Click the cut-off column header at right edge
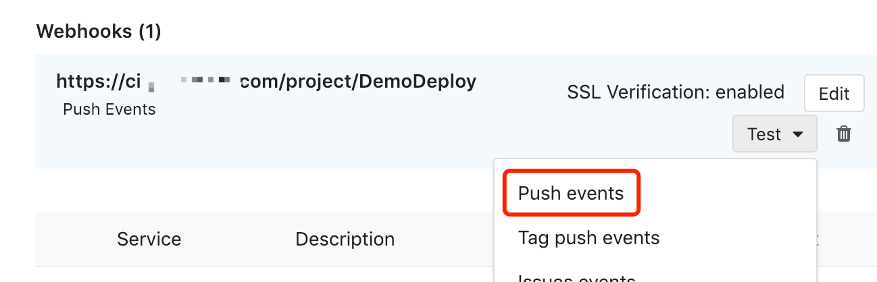Image resolution: width=877 pixels, height=282 pixels. coord(818,239)
